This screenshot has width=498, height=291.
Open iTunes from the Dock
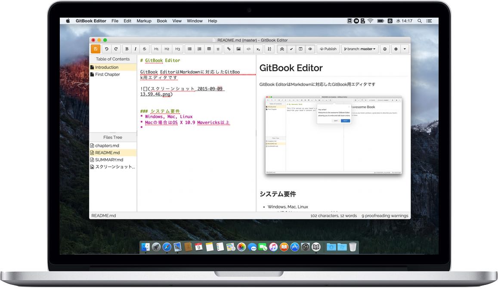coord(273,247)
